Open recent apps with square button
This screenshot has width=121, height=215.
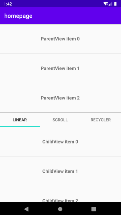[94, 209]
